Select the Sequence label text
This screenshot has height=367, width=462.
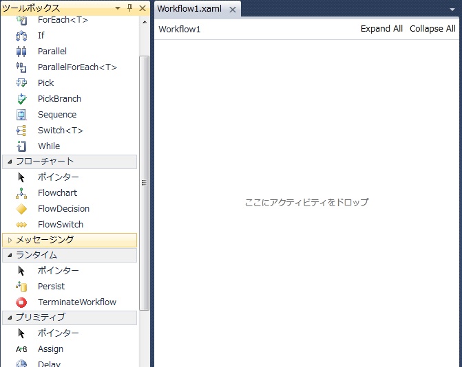pyautogui.click(x=57, y=115)
